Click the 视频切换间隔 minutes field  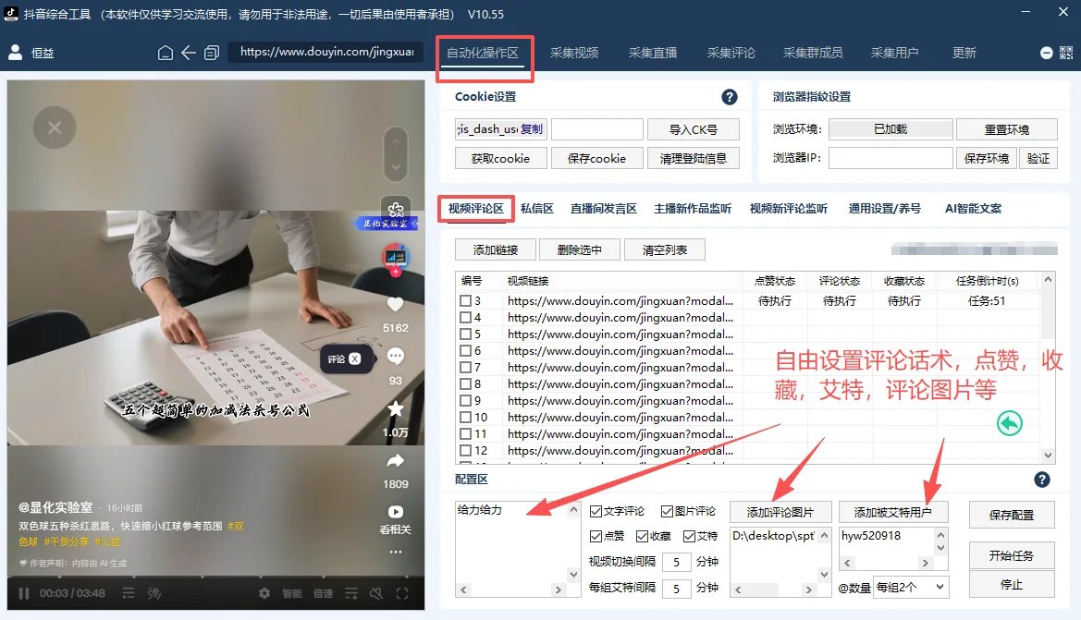point(676,562)
